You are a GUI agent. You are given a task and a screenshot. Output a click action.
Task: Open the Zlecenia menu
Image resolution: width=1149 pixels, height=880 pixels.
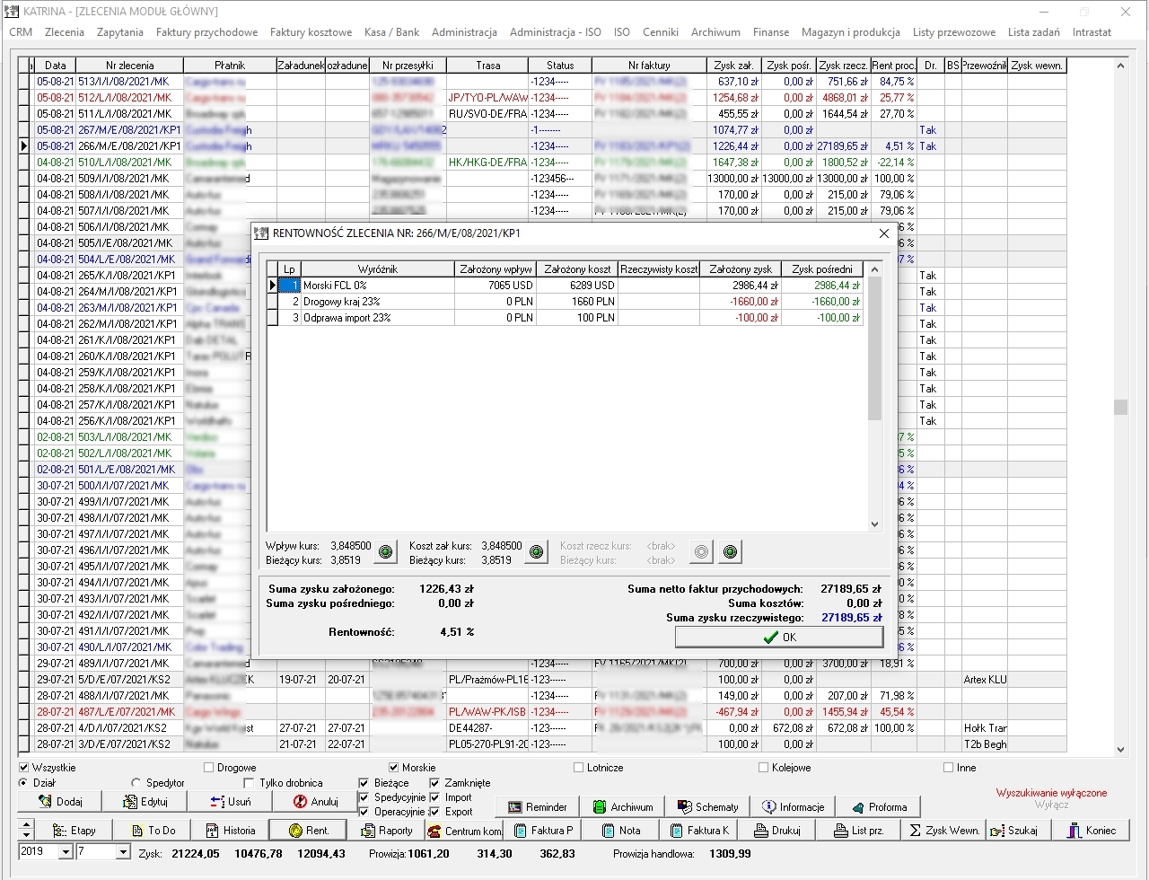pyautogui.click(x=65, y=31)
